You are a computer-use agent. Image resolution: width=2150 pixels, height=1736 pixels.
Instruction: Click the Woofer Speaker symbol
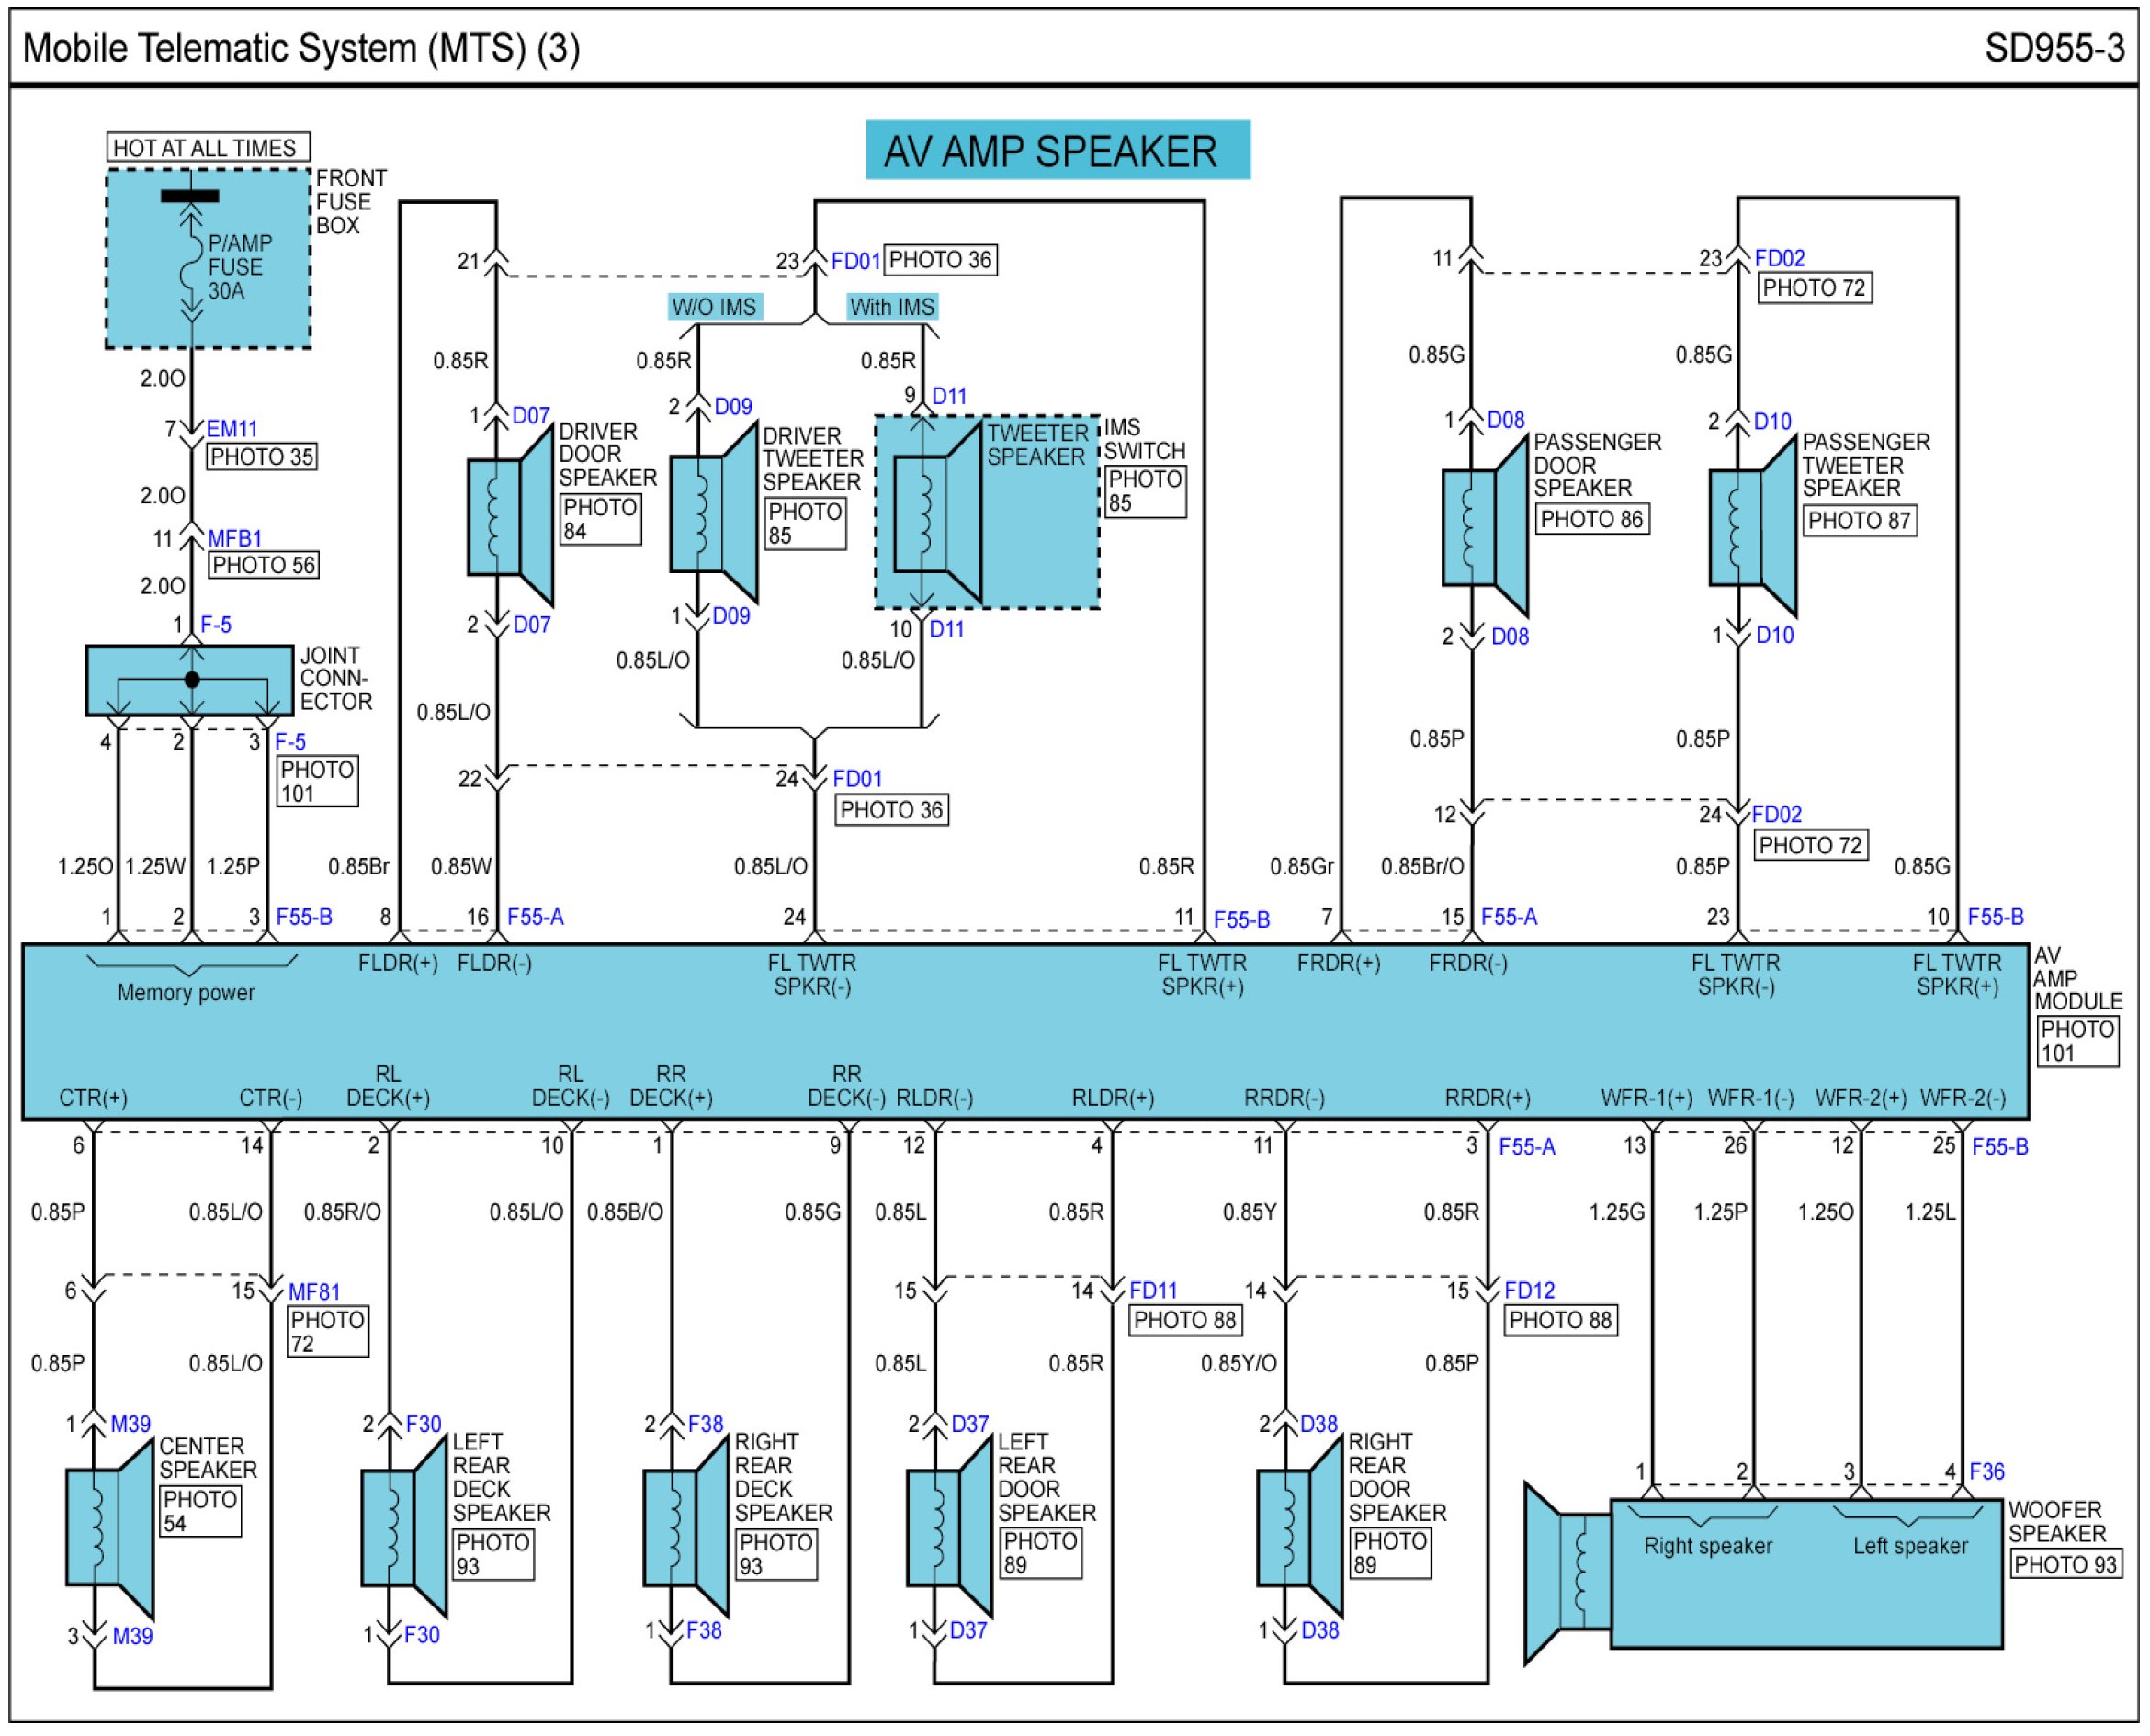click(x=1764, y=1573)
